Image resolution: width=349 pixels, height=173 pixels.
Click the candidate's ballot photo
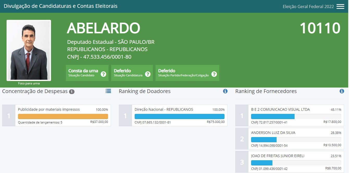[x=29, y=50]
